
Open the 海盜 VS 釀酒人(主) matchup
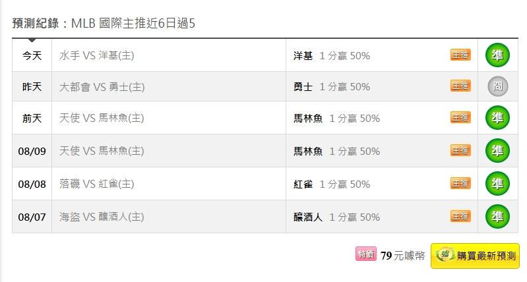tap(102, 217)
